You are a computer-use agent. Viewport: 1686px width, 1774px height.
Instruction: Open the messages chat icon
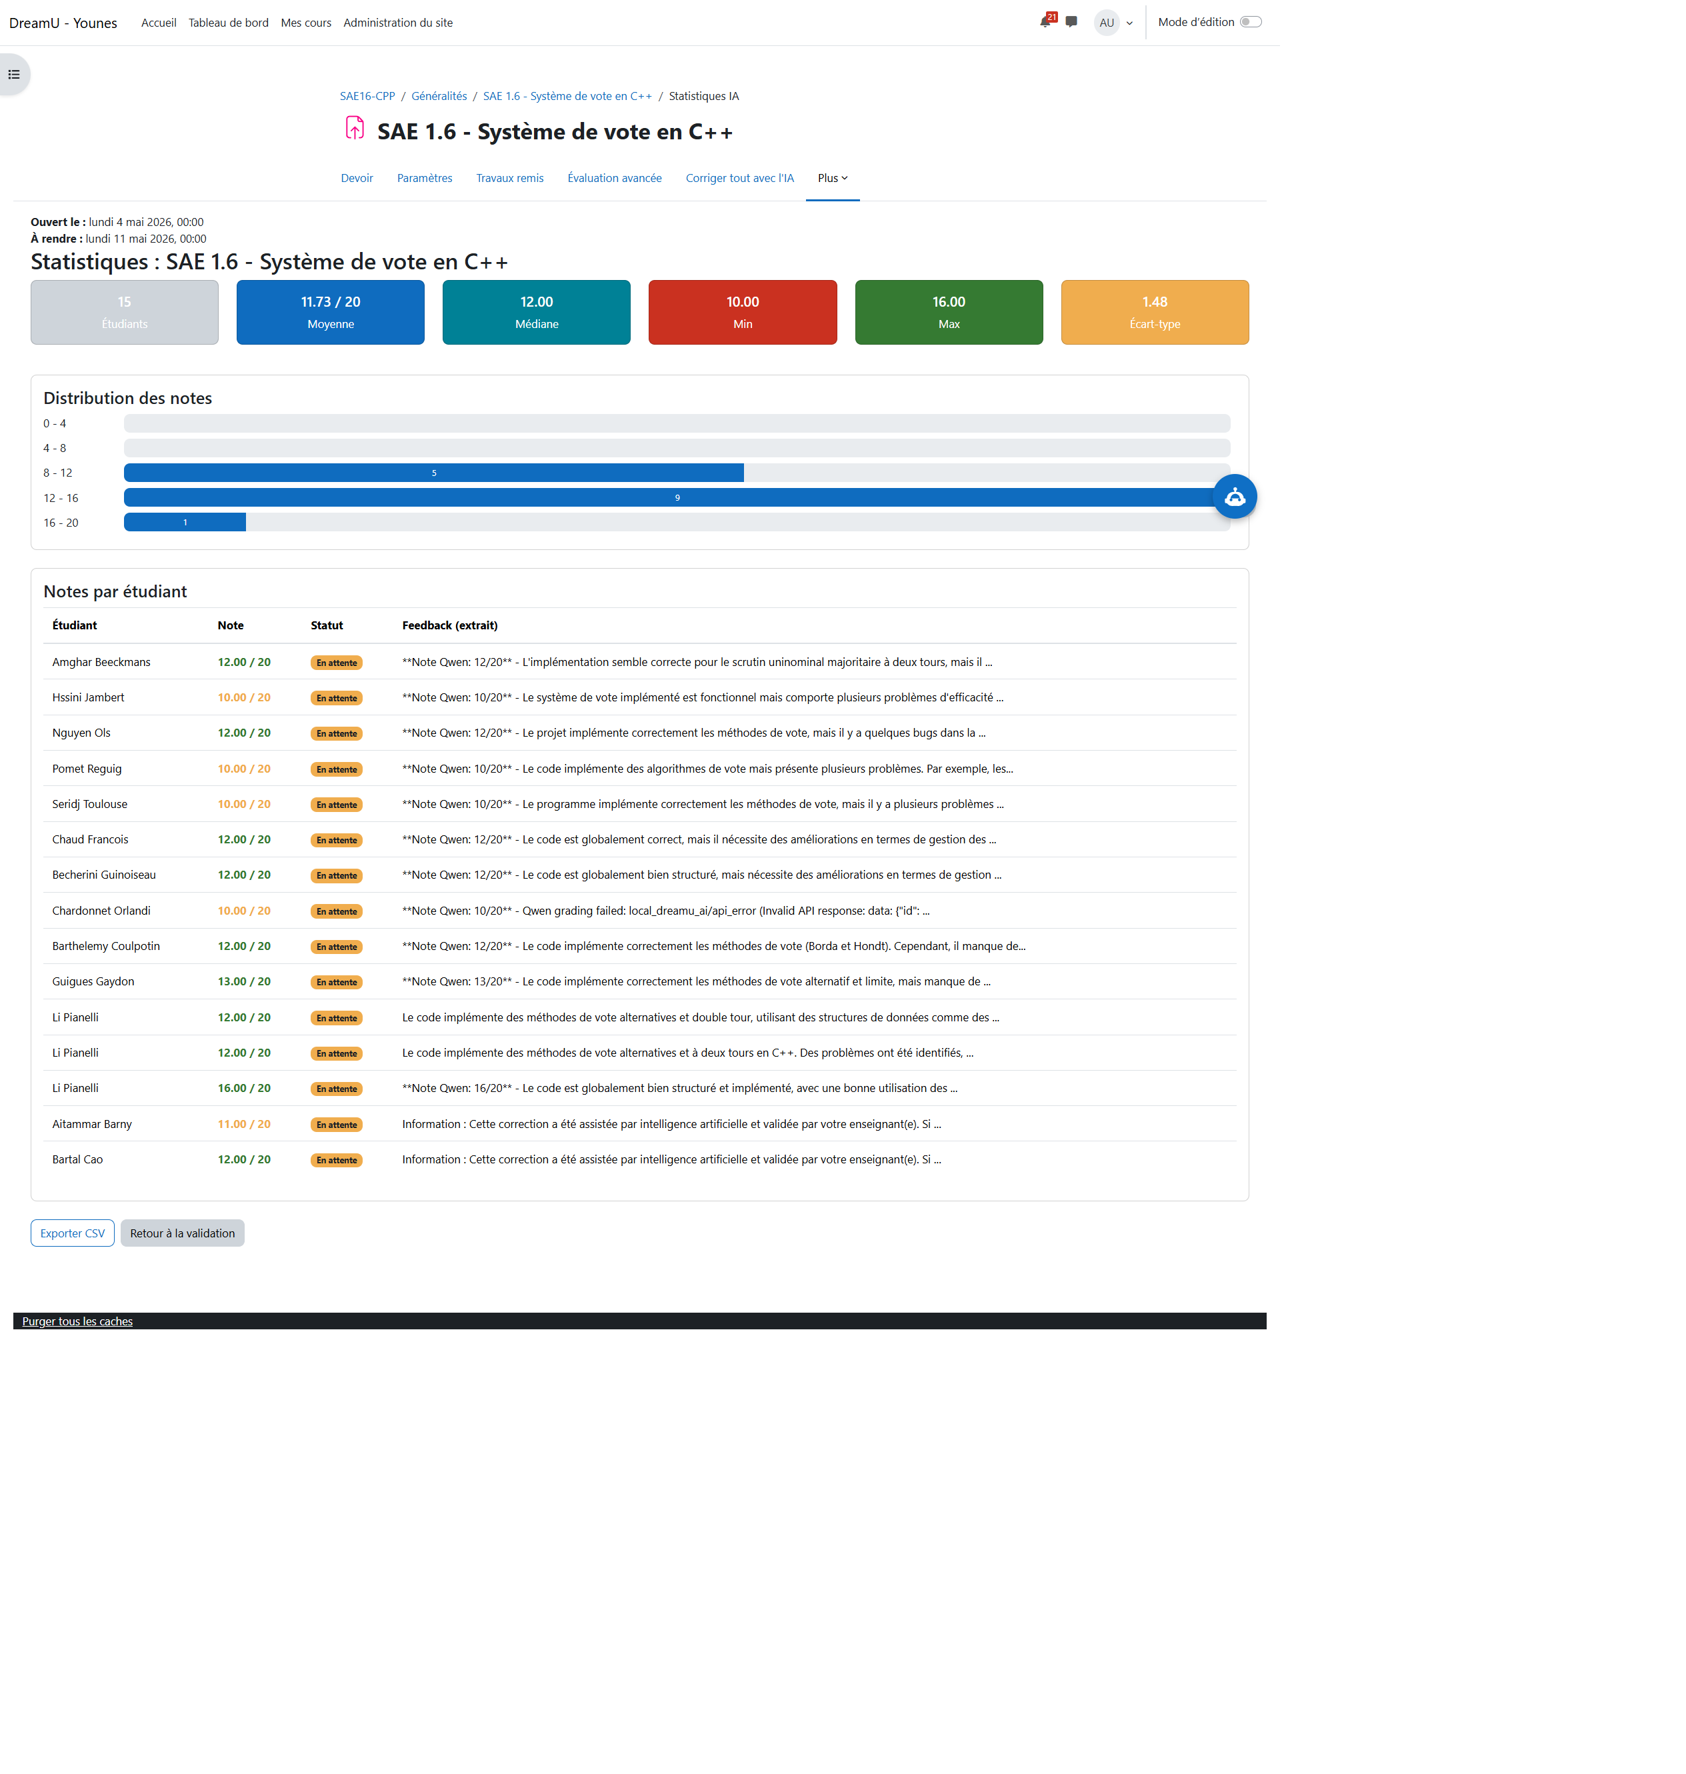tap(1071, 21)
